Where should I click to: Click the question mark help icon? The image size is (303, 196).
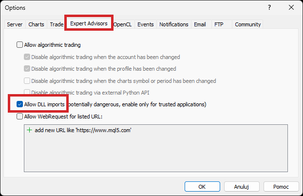pos(269,7)
